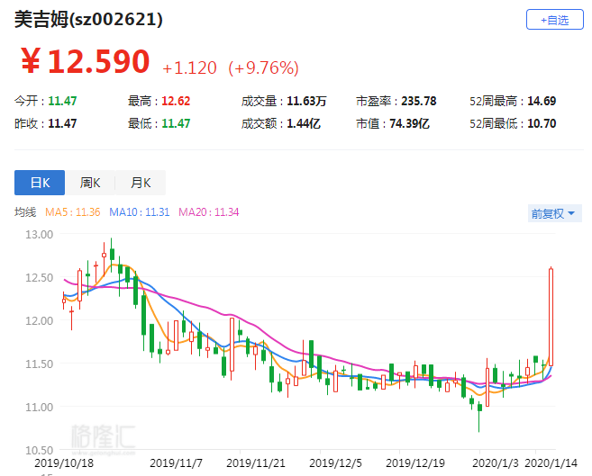
Task: Click the 2020/1/14 date axis label
Action: 551,463
